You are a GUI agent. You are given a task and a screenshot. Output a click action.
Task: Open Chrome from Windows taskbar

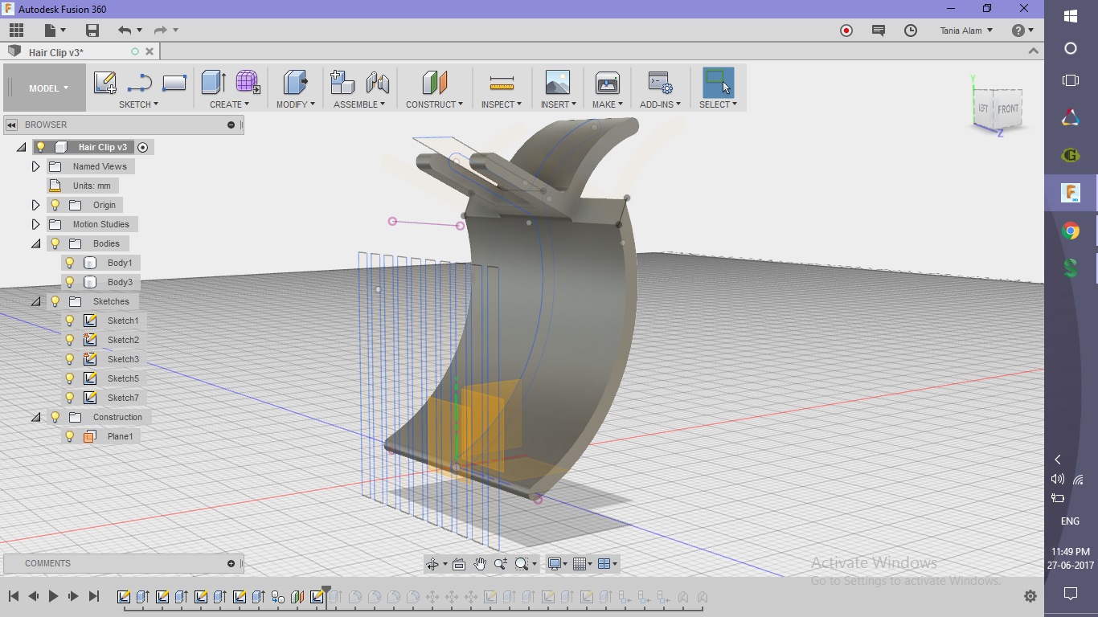point(1071,231)
